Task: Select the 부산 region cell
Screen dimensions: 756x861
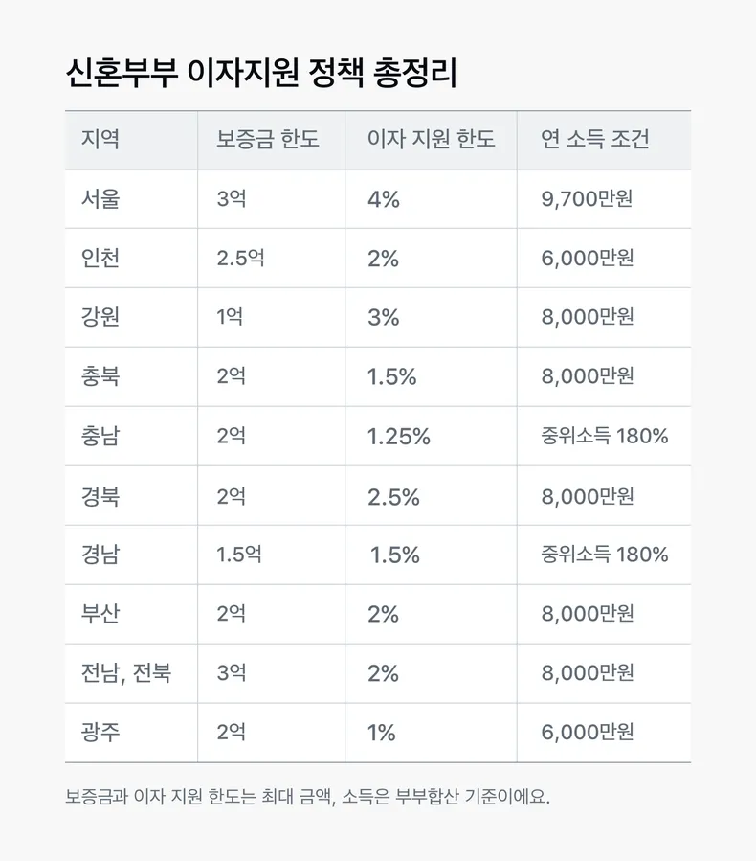Action: click(131, 614)
